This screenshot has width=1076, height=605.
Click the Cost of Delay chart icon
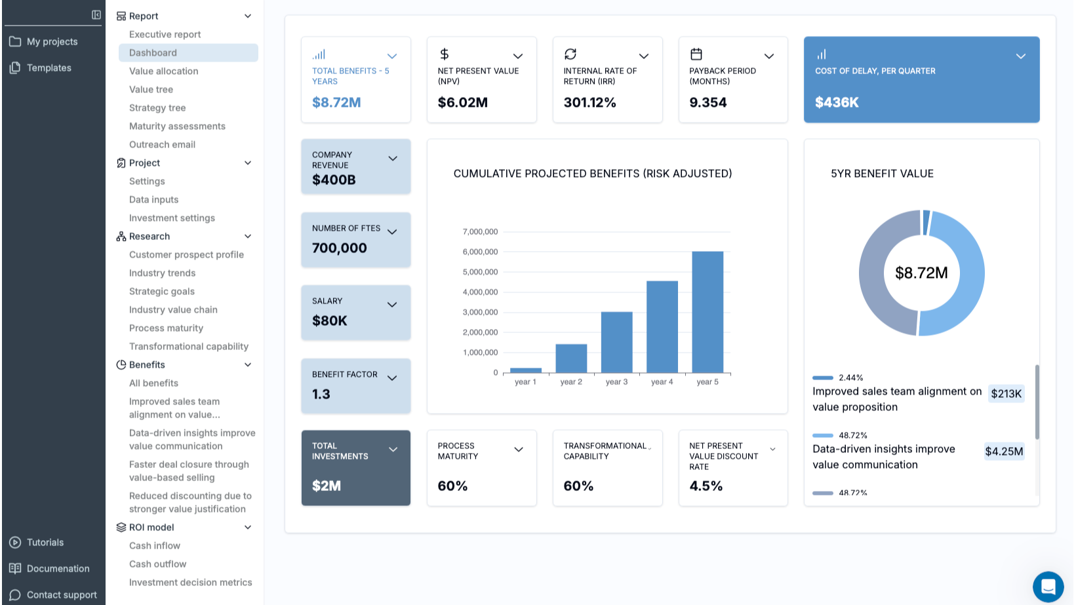pos(821,54)
